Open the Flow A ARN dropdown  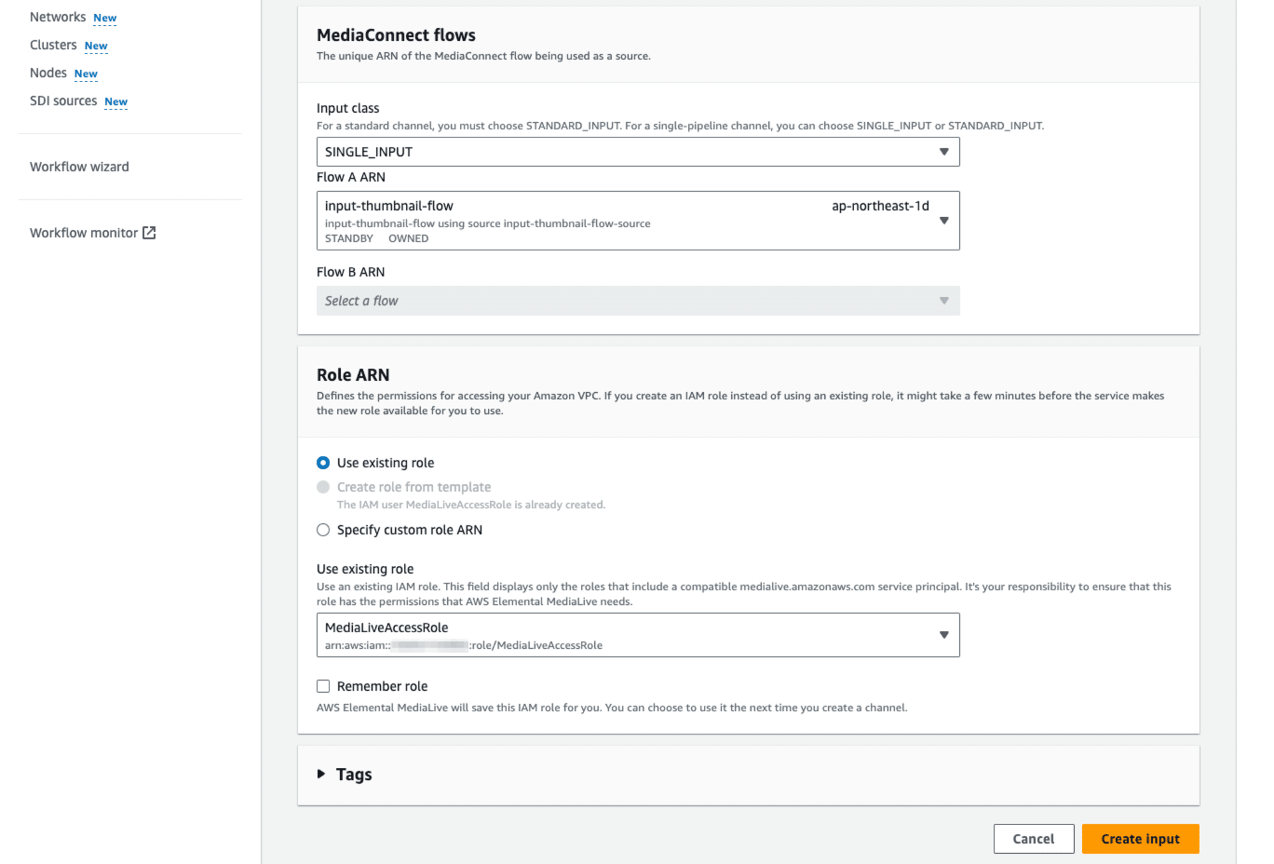[x=638, y=220]
